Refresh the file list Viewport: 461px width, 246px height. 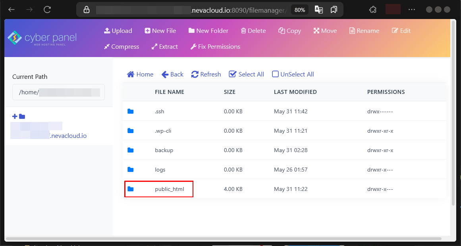(x=206, y=74)
